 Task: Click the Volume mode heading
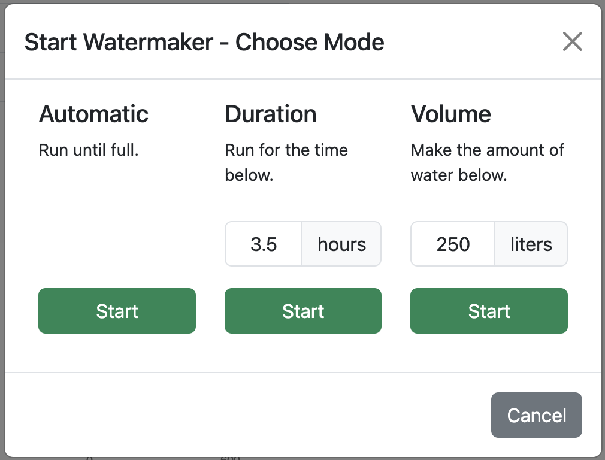tap(450, 114)
